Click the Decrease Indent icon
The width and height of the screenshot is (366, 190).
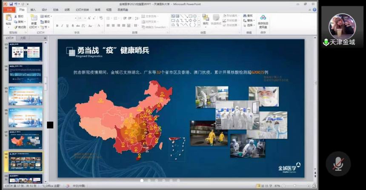(x=125, y=18)
